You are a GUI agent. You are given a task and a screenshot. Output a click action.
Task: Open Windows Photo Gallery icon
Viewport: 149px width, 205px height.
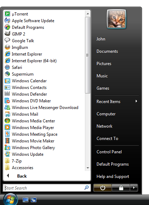click(x=7, y=147)
